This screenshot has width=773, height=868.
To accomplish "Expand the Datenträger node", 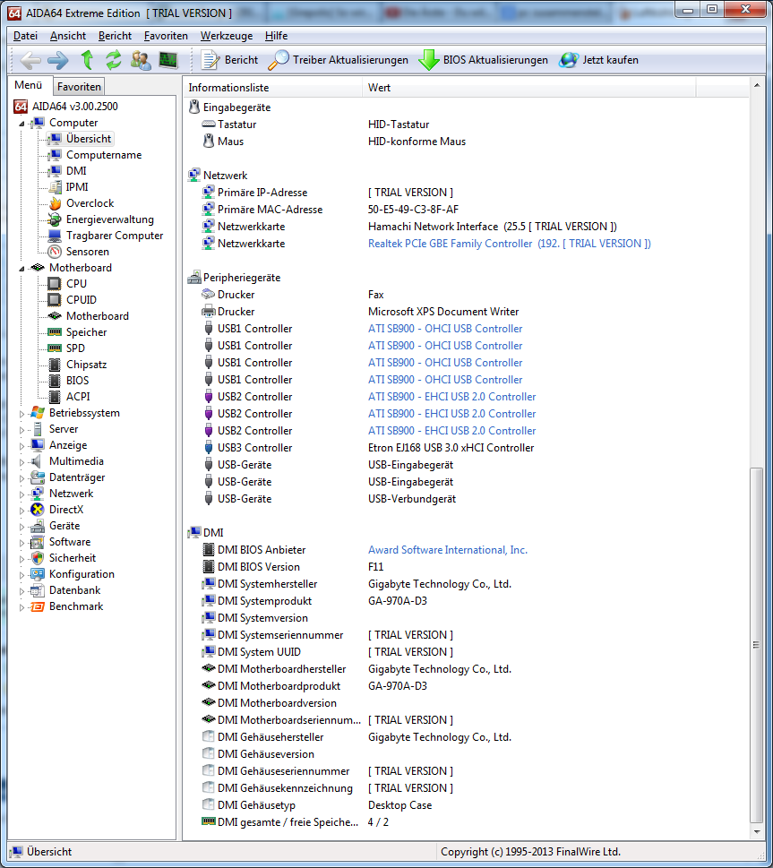I will coord(21,477).
